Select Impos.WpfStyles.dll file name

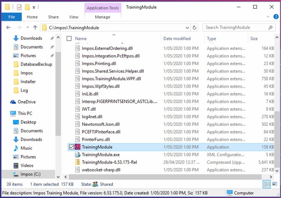(x=101, y=86)
